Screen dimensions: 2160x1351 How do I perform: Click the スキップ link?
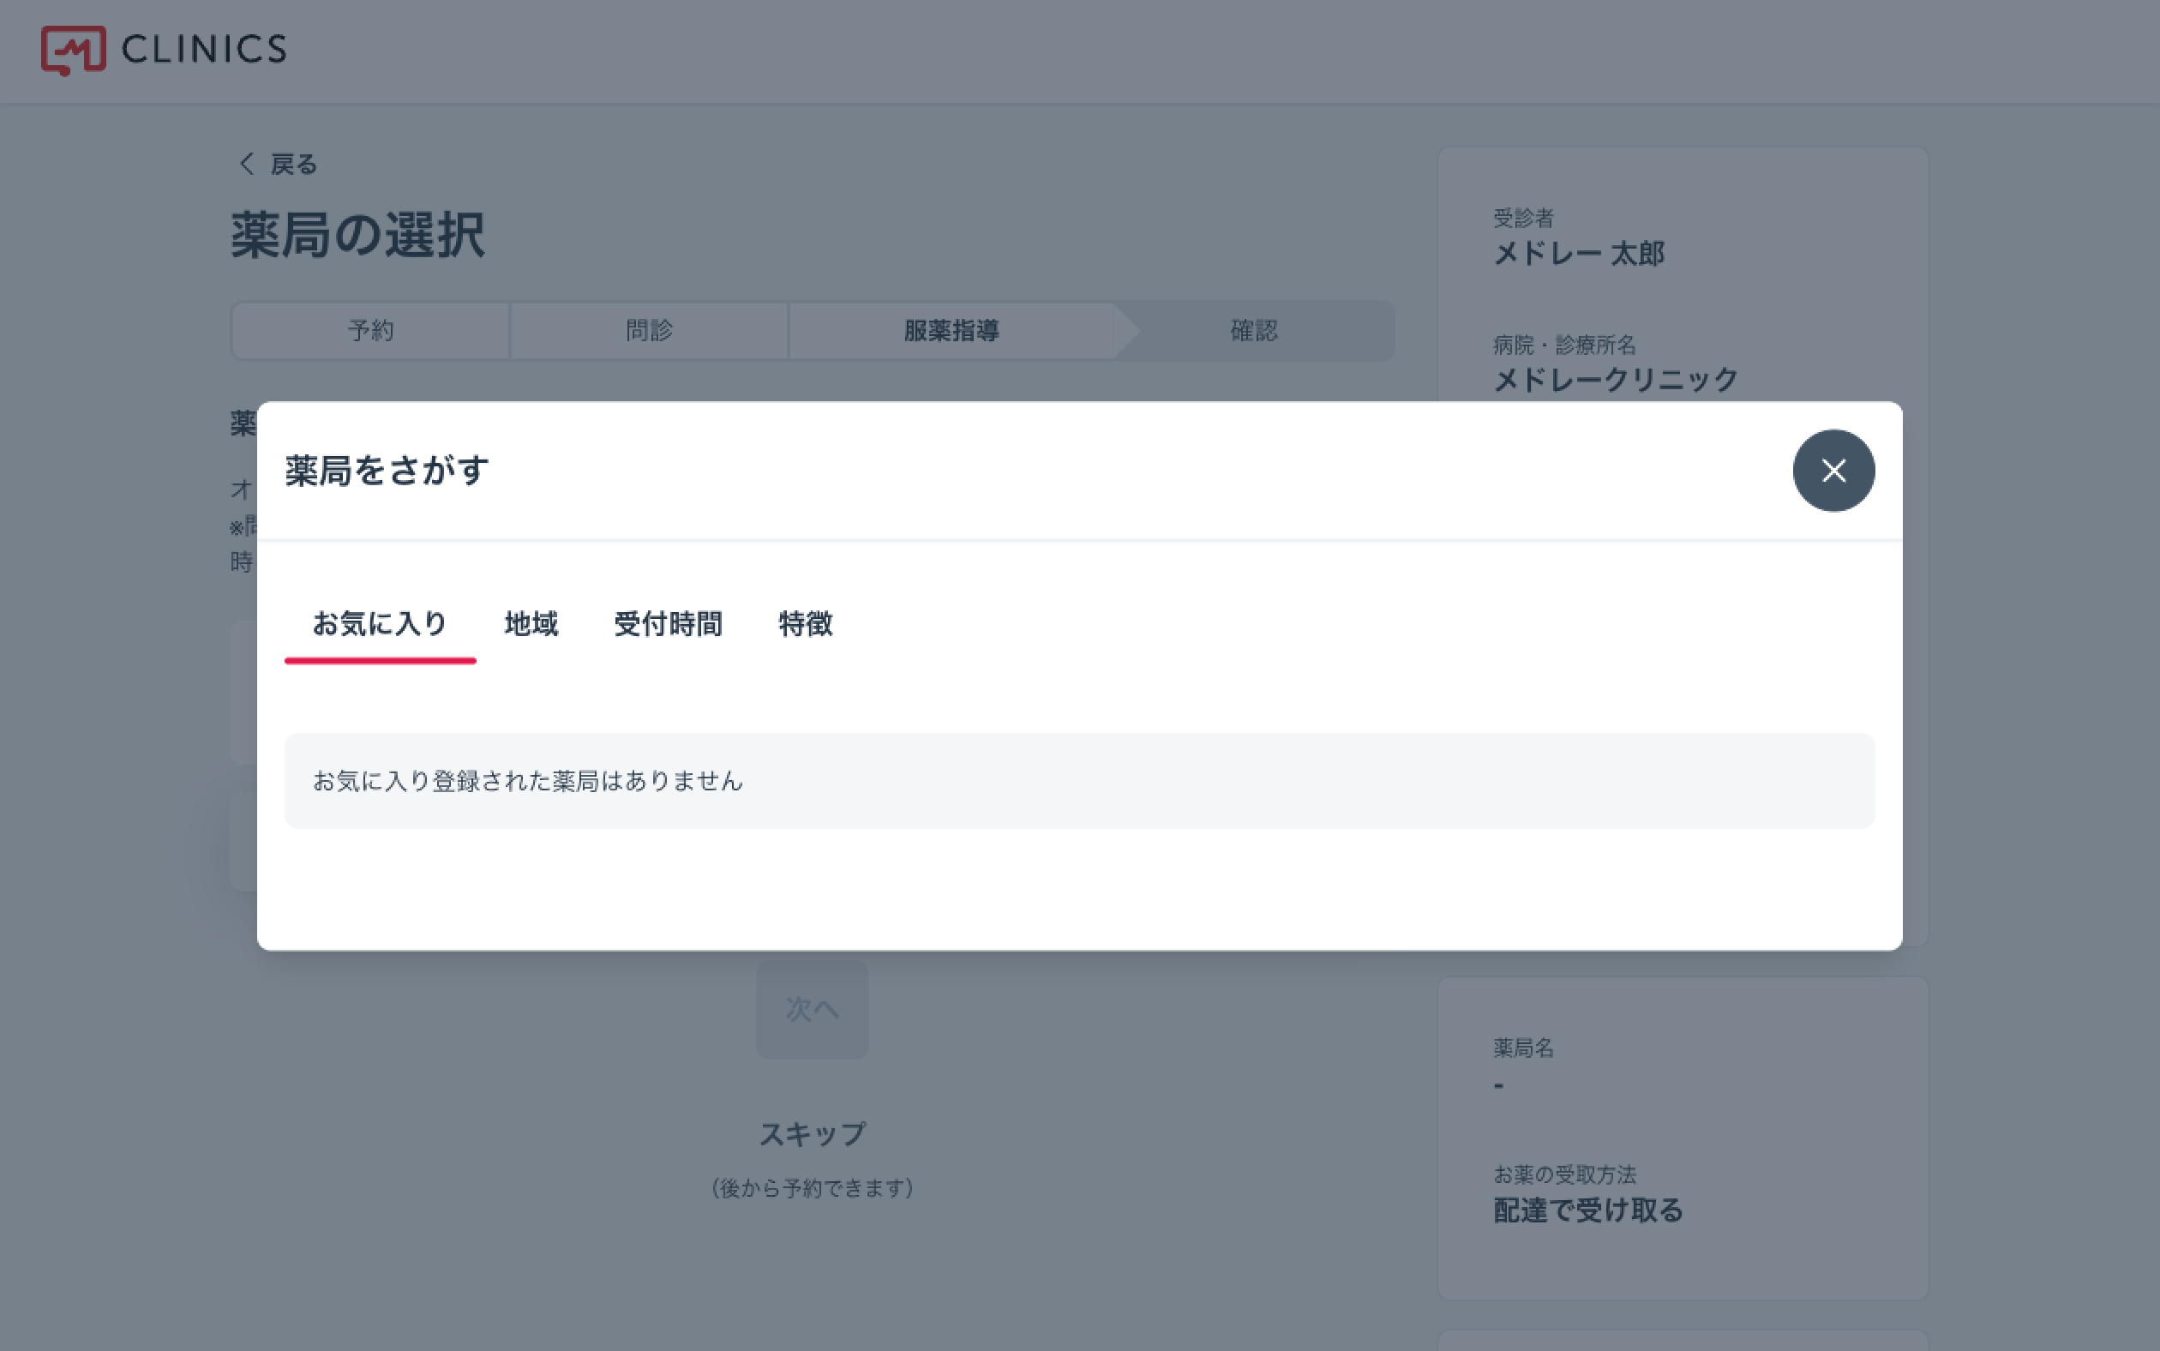pyautogui.click(x=812, y=1135)
